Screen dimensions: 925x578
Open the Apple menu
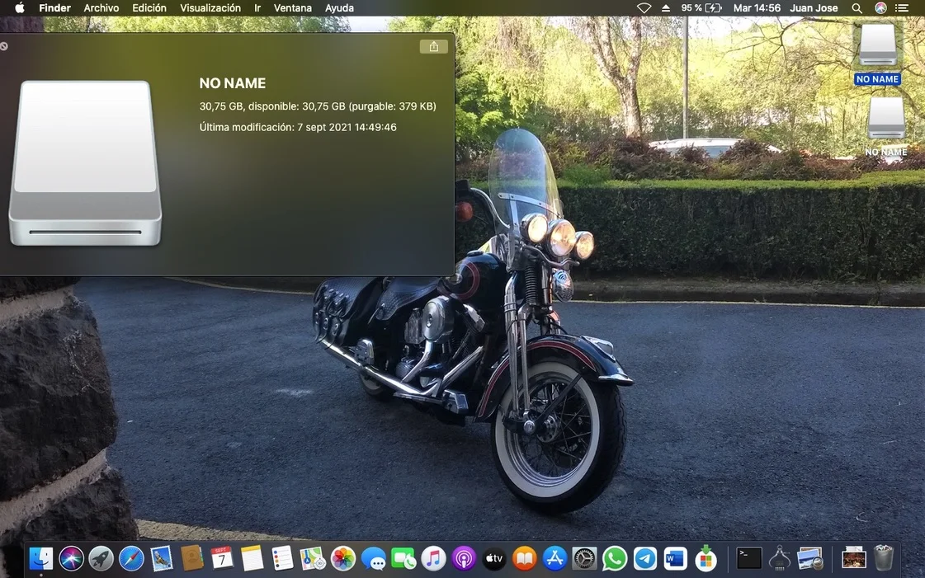click(20, 7)
